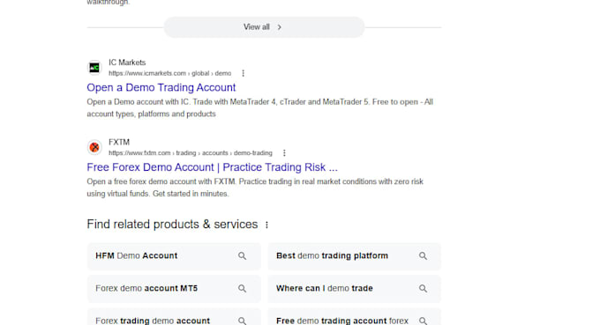The image size is (600, 325).
Task: Click magnifier icon on Free demo trading account forex
Action: click(x=423, y=321)
